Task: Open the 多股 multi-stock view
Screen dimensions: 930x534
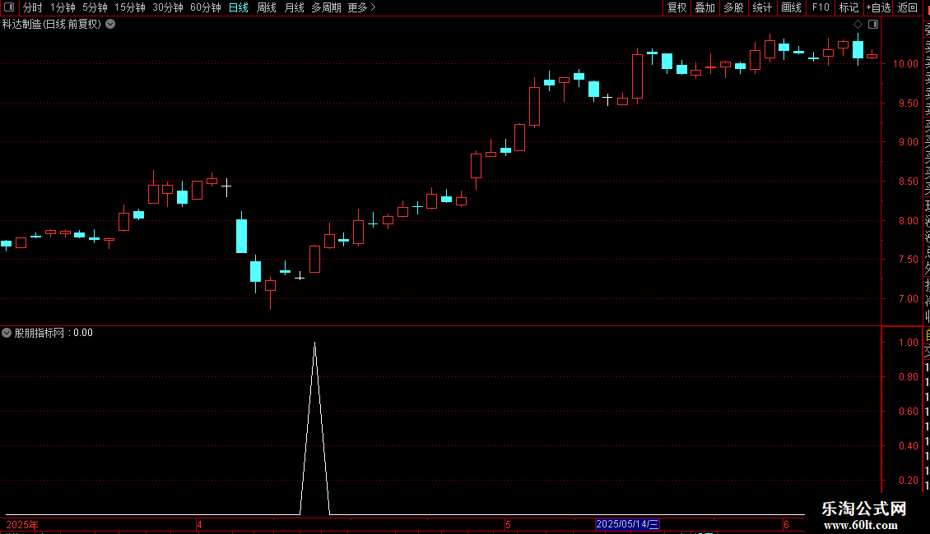Action: 733,7
